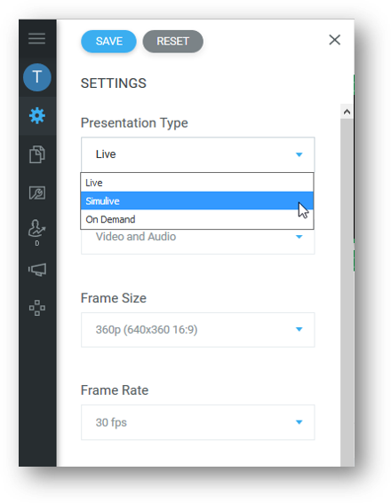Viewport: 391px width, 503px height.
Task: Click the blue SAVE button
Action: 108,42
